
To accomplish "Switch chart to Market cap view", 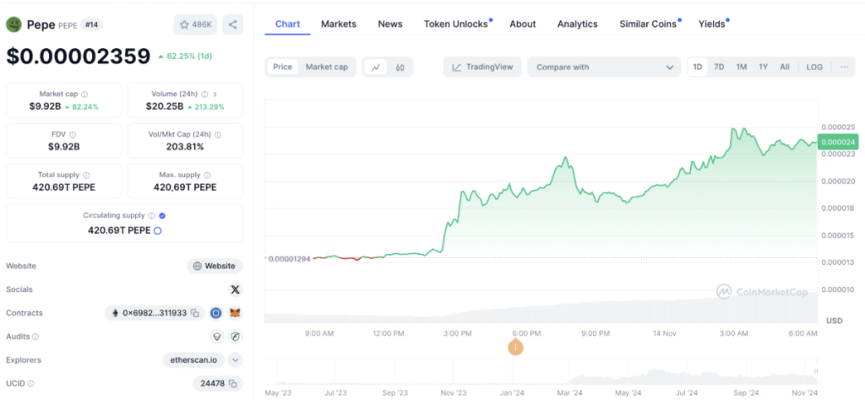I will (327, 67).
